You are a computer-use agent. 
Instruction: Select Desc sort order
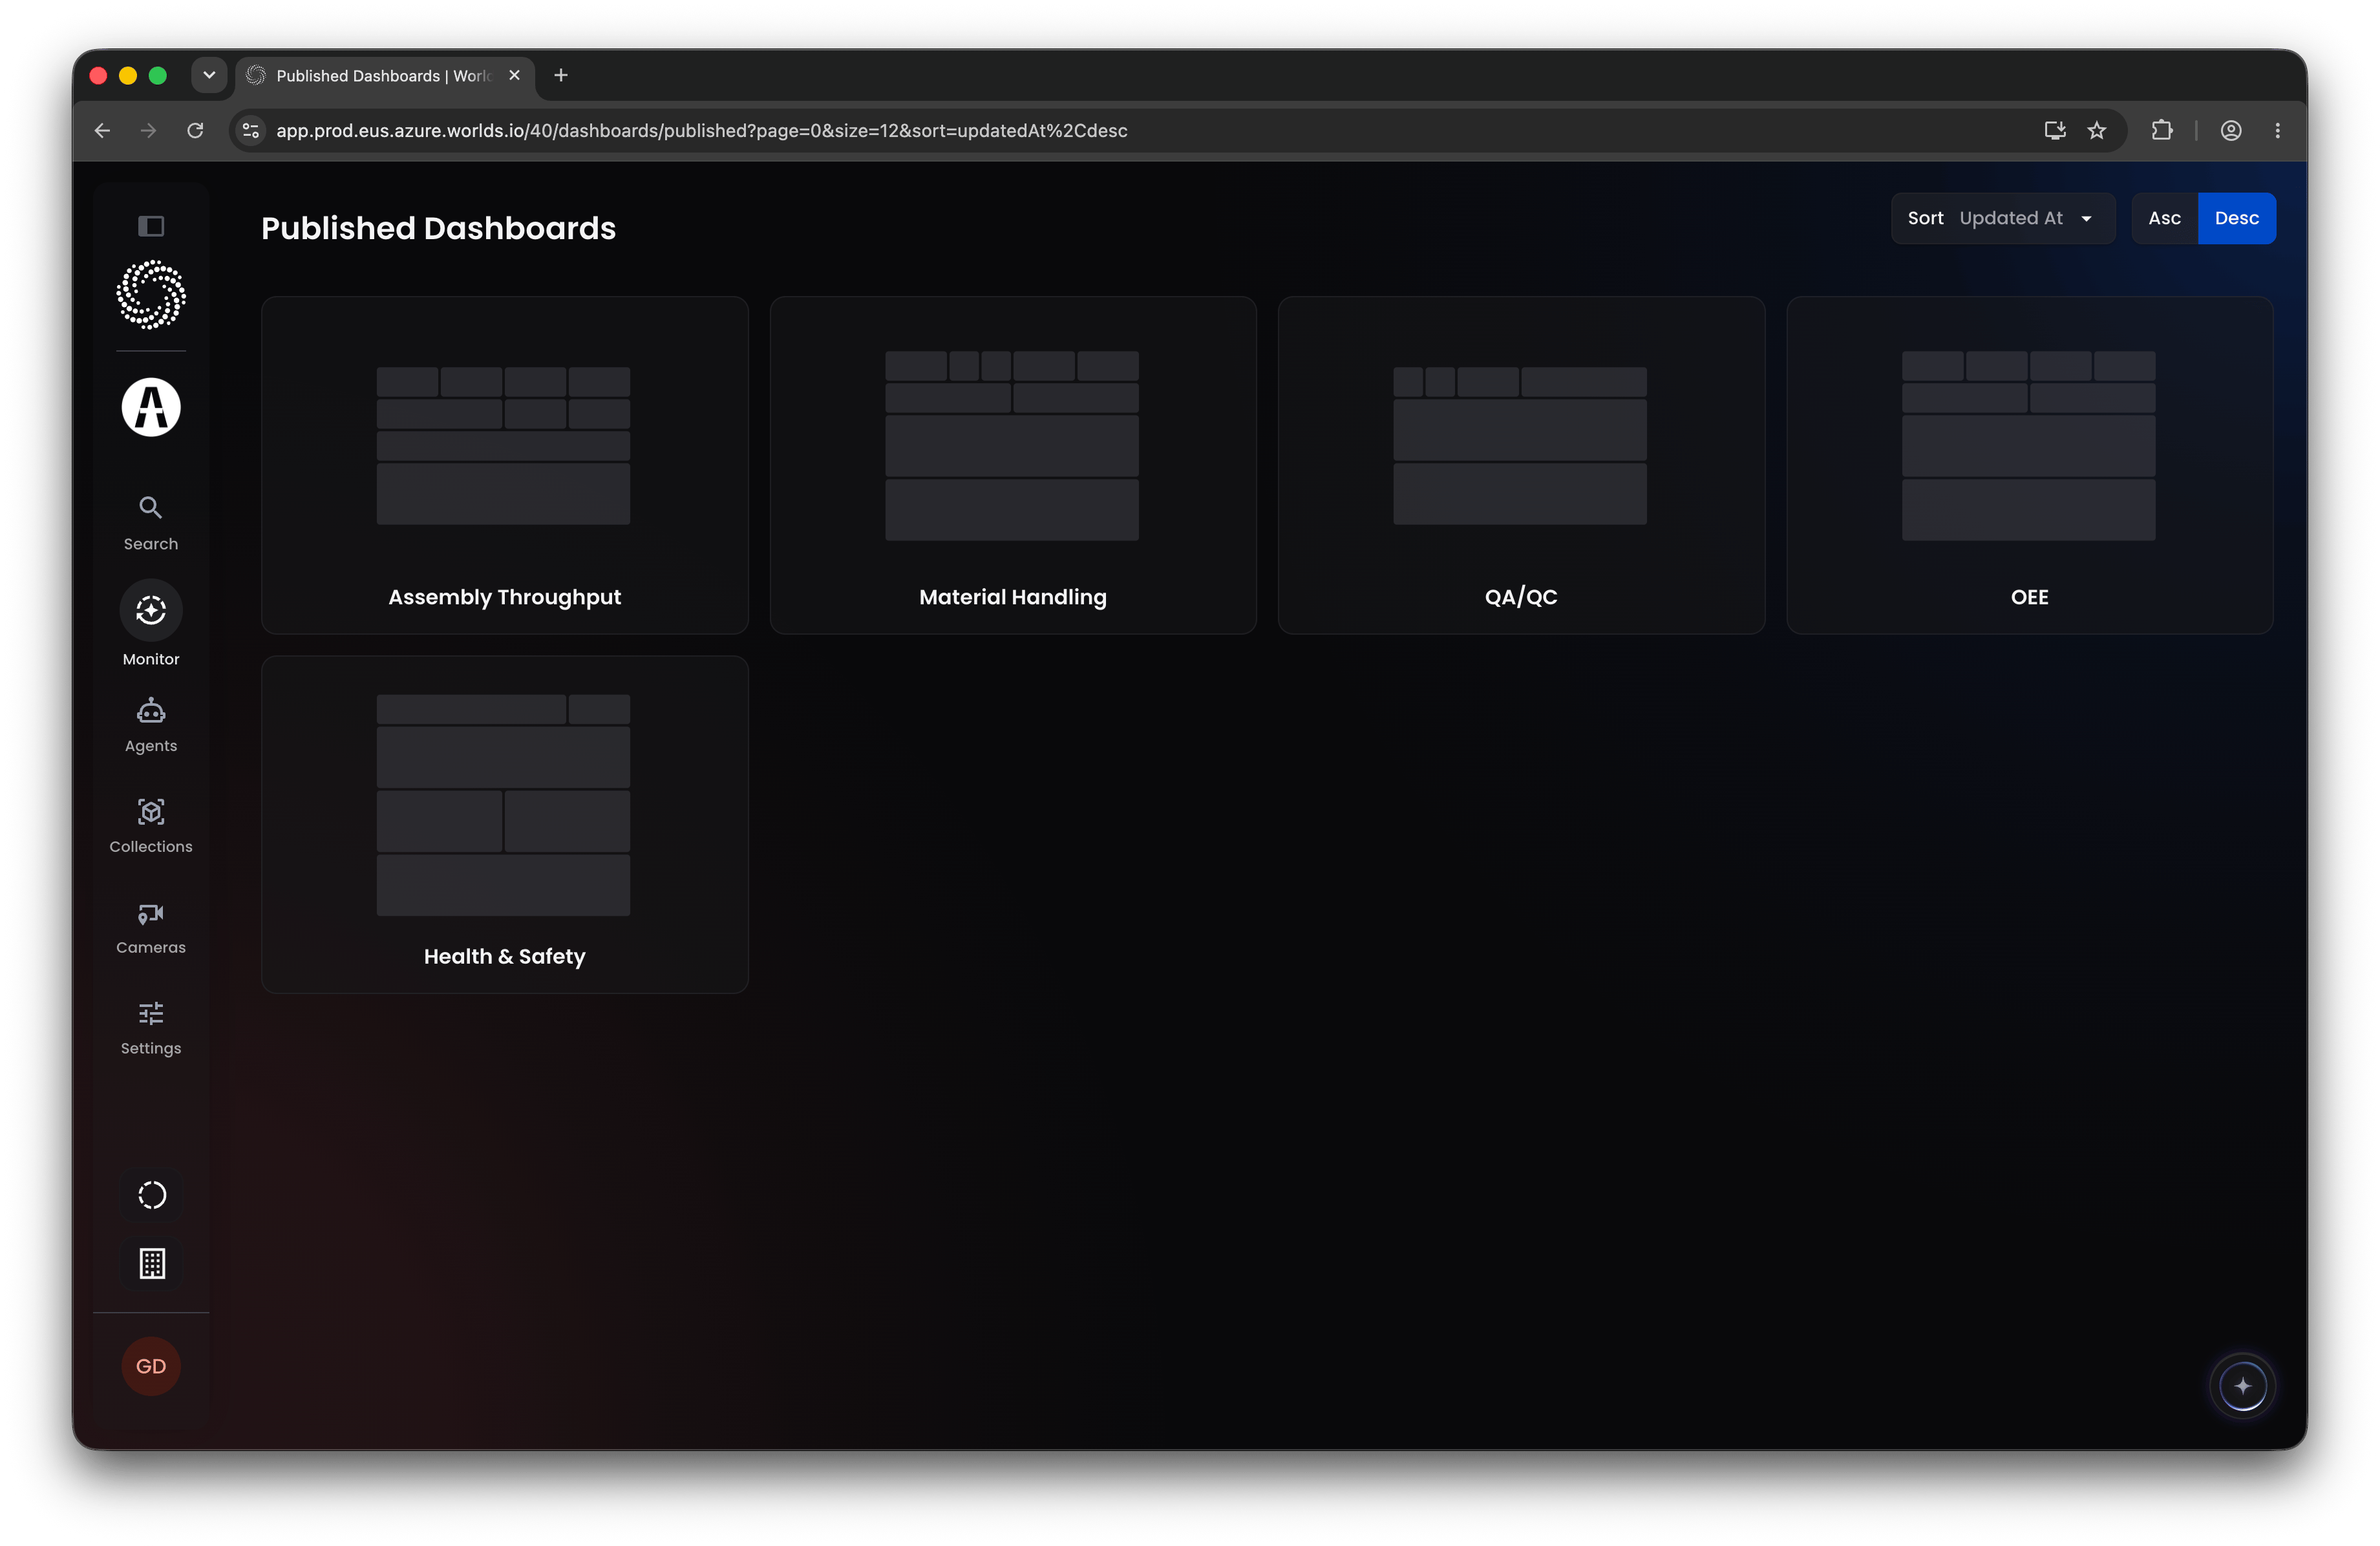pyautogui.click(x=2236, y=218)
